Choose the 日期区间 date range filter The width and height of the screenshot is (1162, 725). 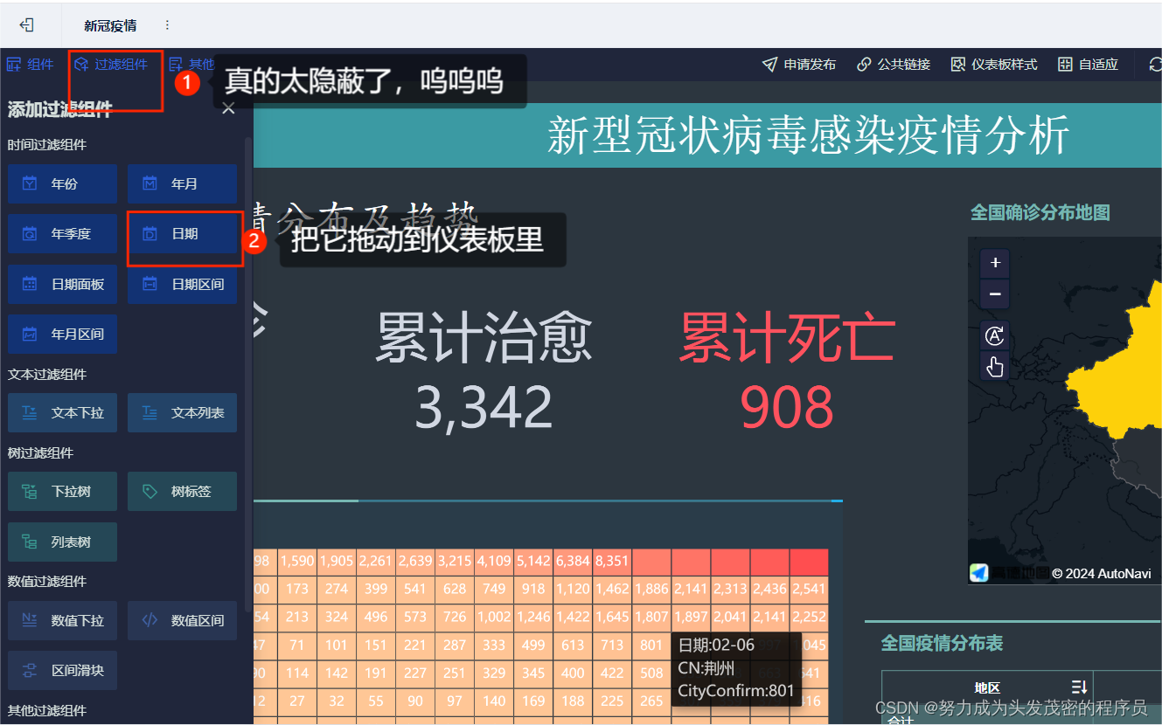click(x=182, y=284)
